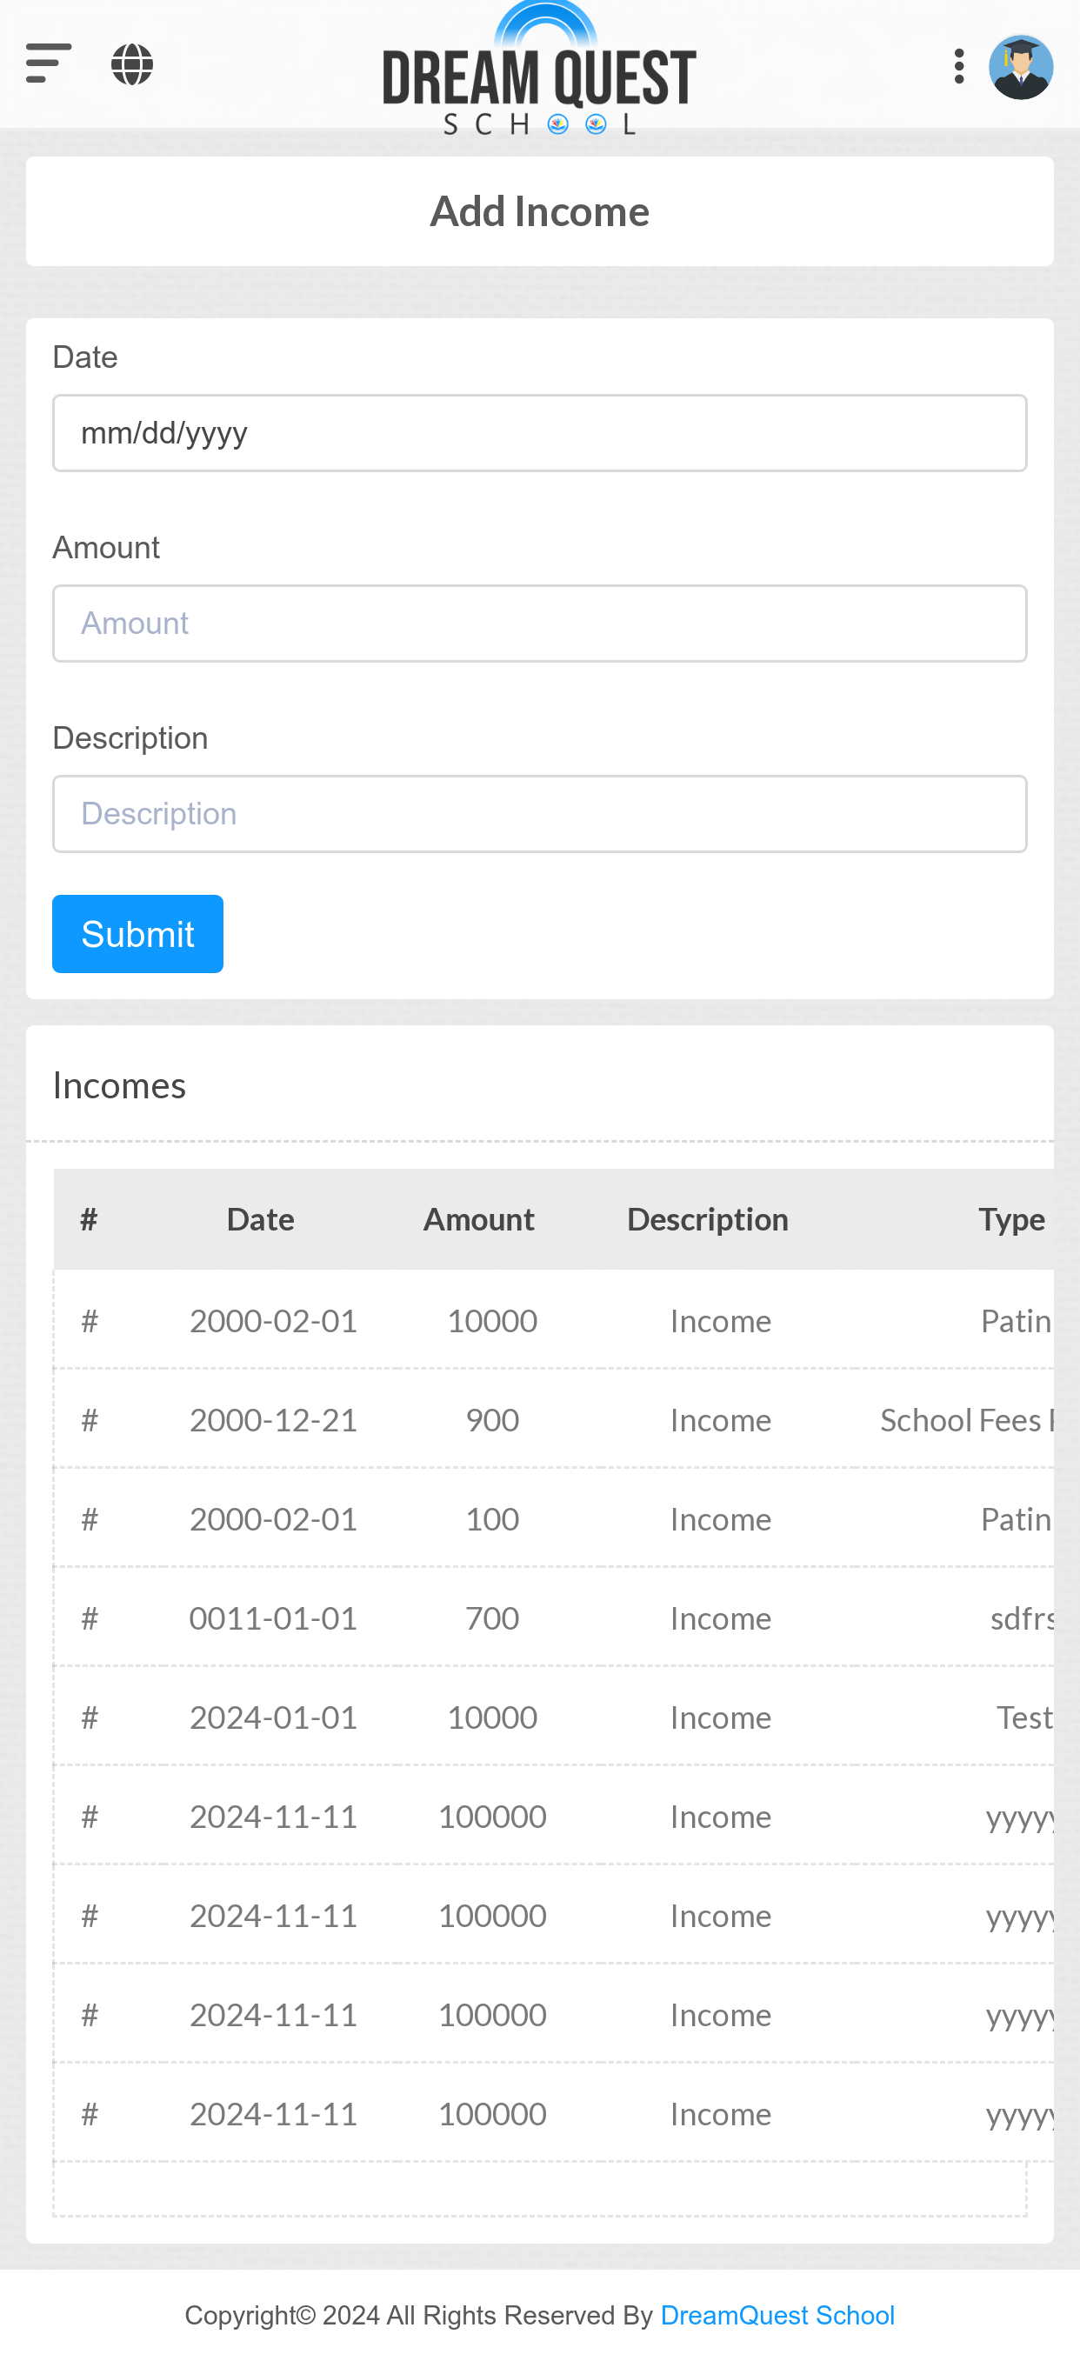Click the amount 100 cell

492,1518
